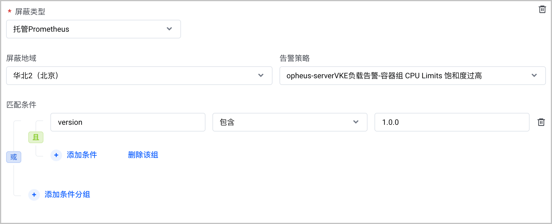Image resolution: width=552 pixels, height=224 pixels.
Task: Click the 添加条件 link
Action: (82, 155)
